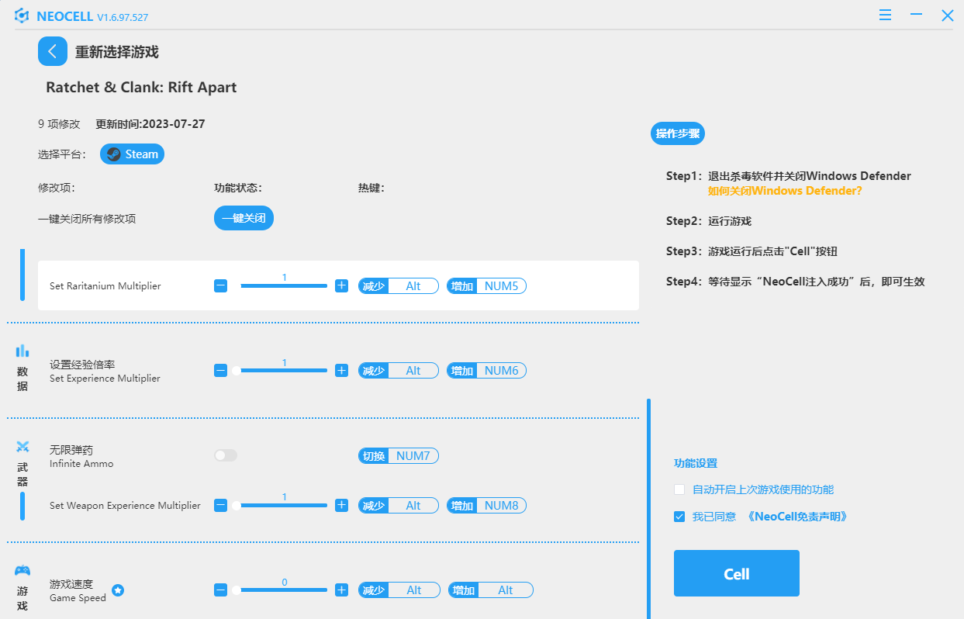Select the 数据 category label
Viewport: 964px width, 619px height.
click(22, 379)
